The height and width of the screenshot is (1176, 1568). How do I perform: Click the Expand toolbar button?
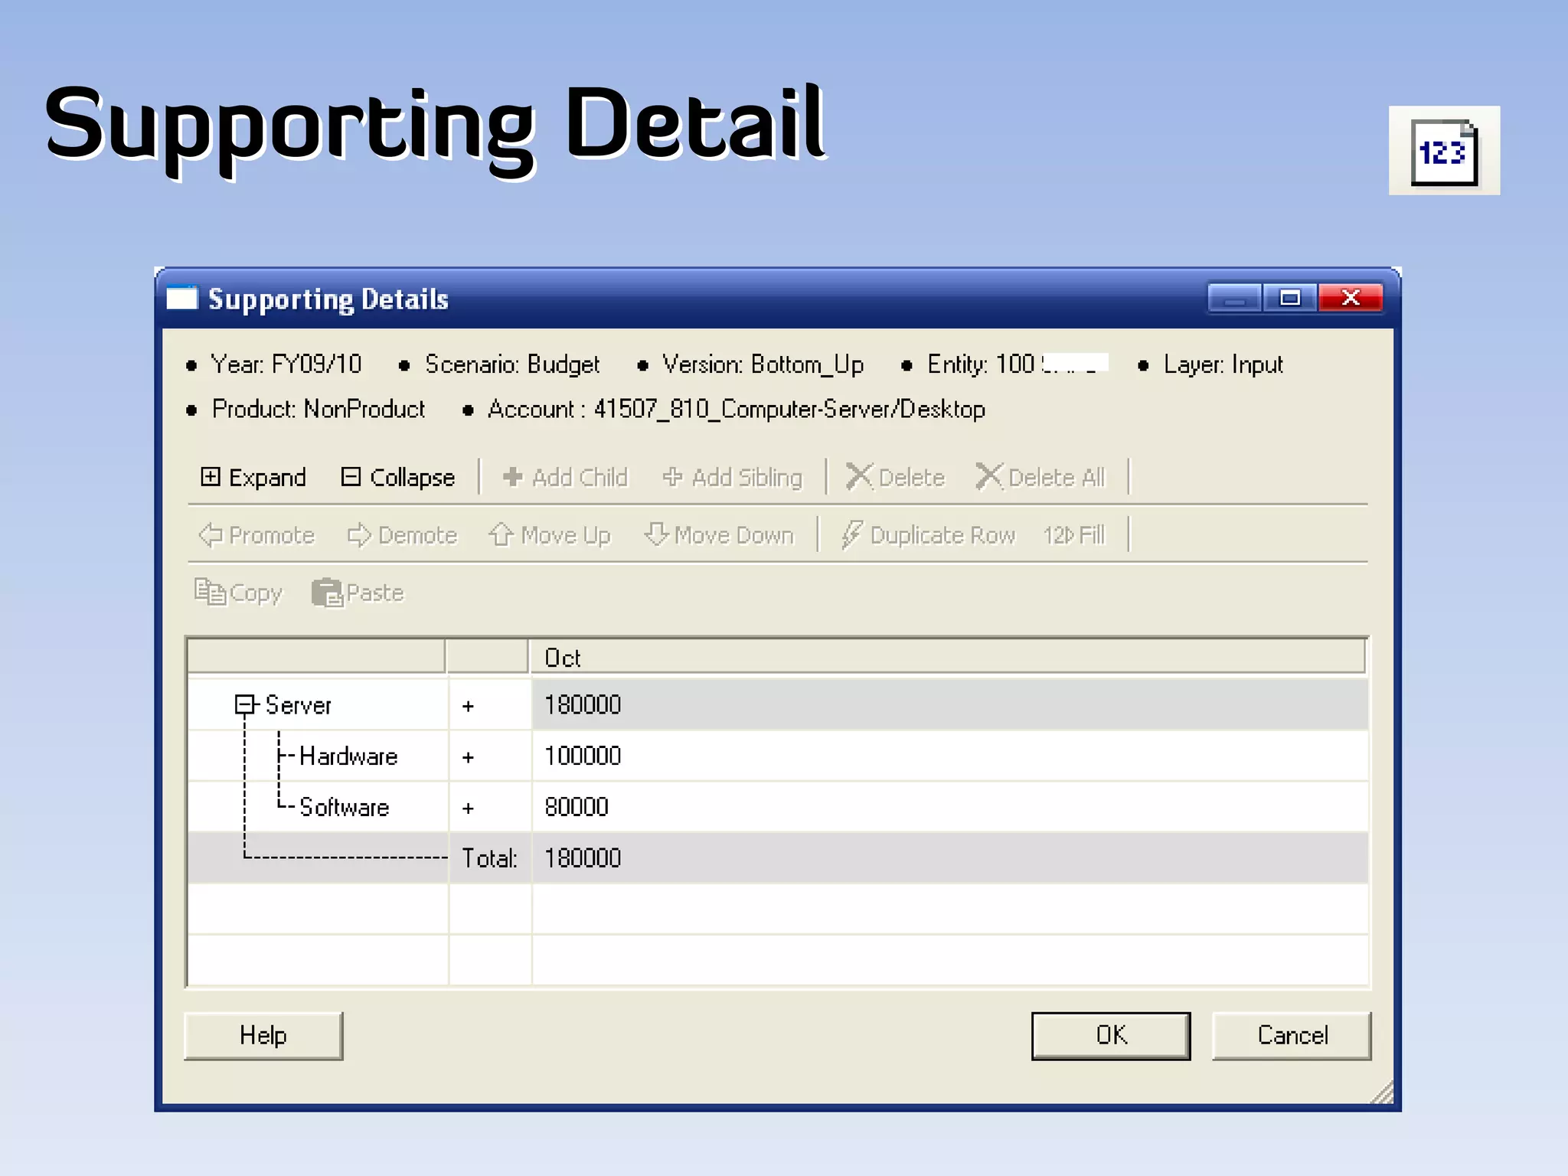253,477
